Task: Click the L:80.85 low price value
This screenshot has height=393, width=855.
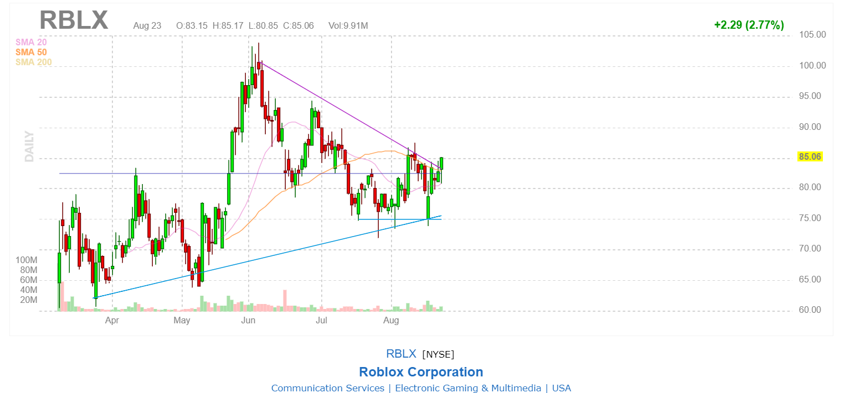Action: pyautogui.click(x=264, y=25)
